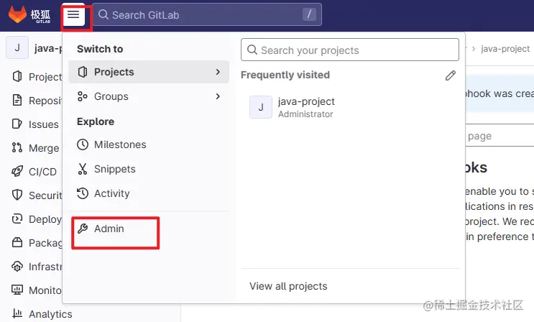
Task: Click the Issues icon in sidebar
Action: (x=17, y=124)
